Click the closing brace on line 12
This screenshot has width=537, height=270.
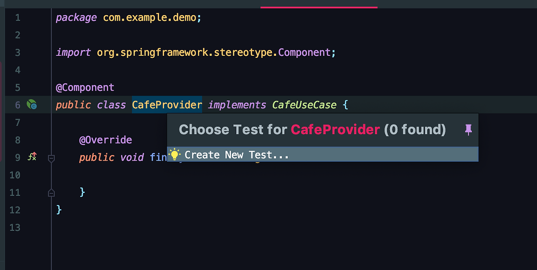point(59,209)
